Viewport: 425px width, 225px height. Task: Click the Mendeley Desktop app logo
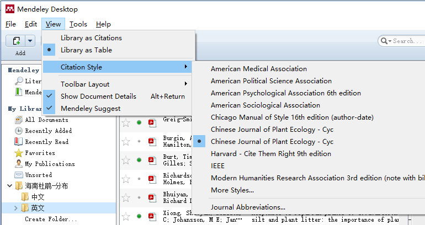(10, 9)
